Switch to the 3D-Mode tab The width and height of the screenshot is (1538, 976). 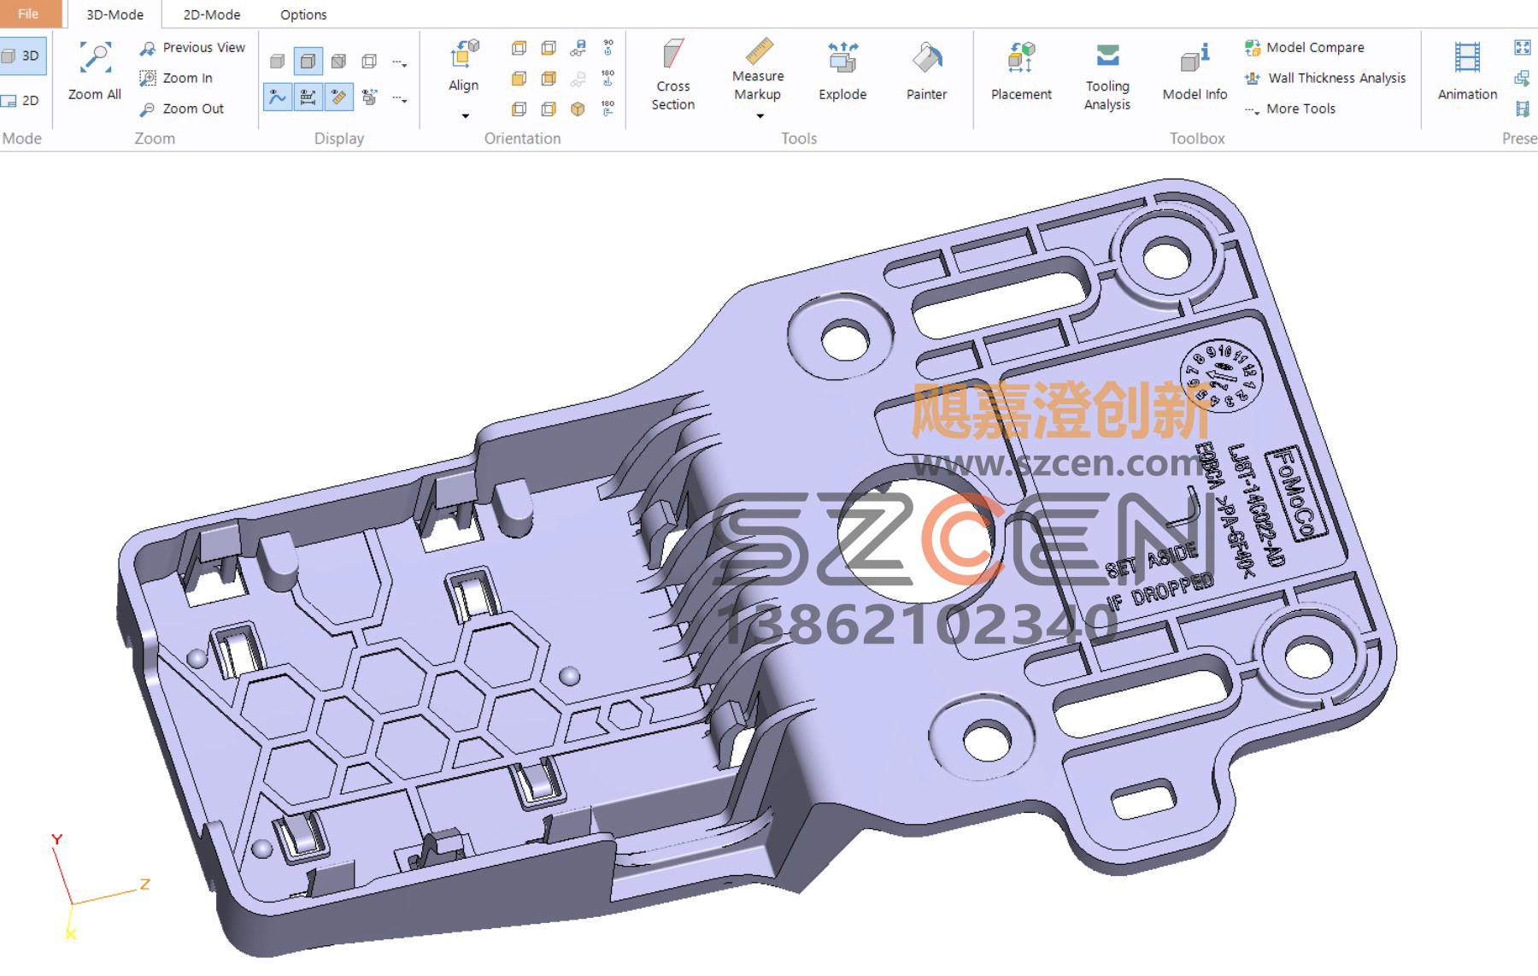[114, 15]
